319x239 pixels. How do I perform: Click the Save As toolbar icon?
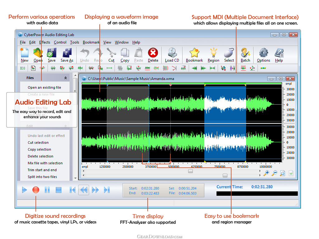point(67,53)
